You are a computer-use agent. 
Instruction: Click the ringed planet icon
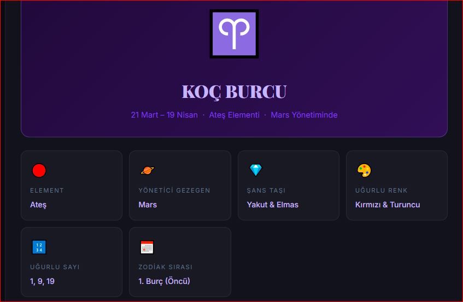click(147, 170)
